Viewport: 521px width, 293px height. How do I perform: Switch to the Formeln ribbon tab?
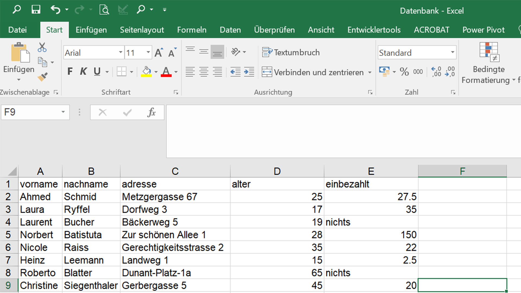tap(192, 30)
